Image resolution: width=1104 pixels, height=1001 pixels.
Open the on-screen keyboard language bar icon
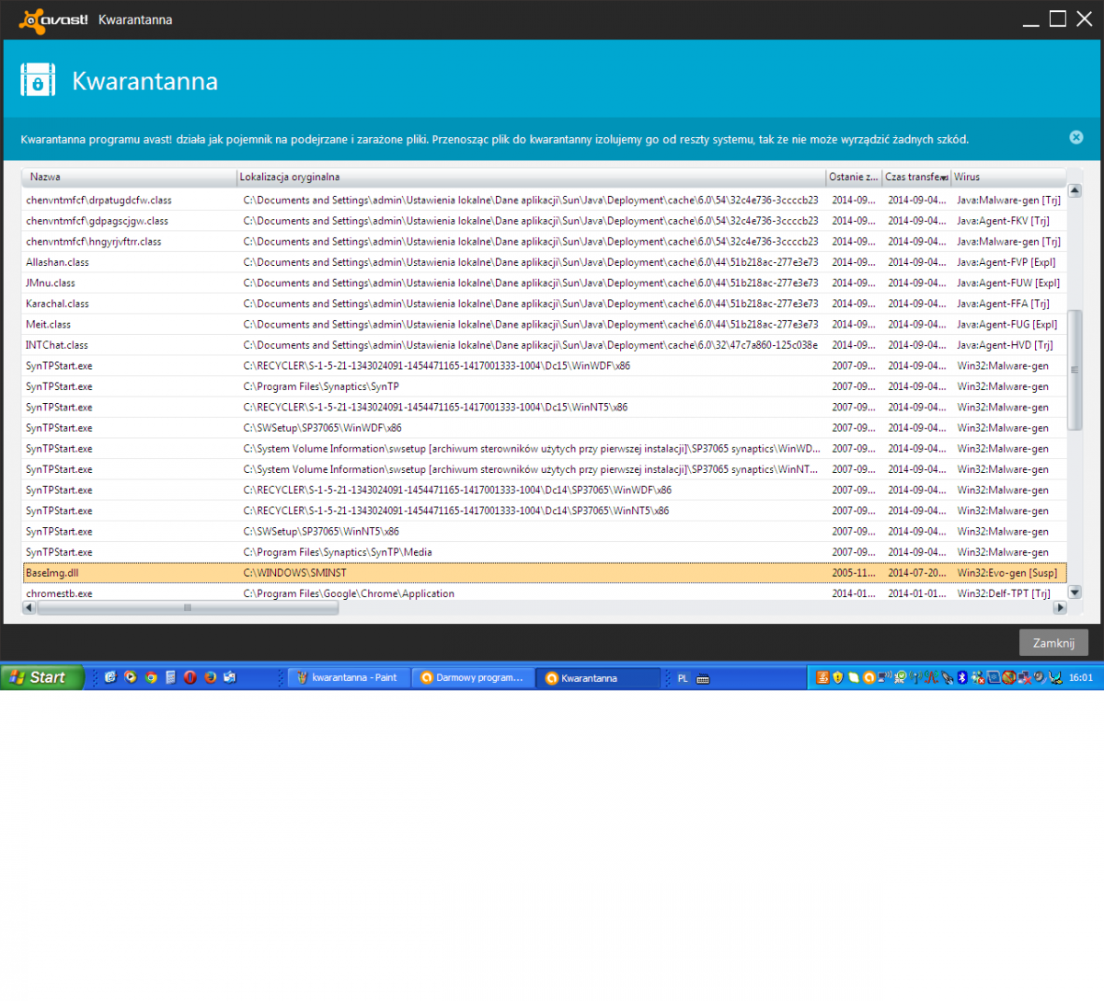coord(704,678)
